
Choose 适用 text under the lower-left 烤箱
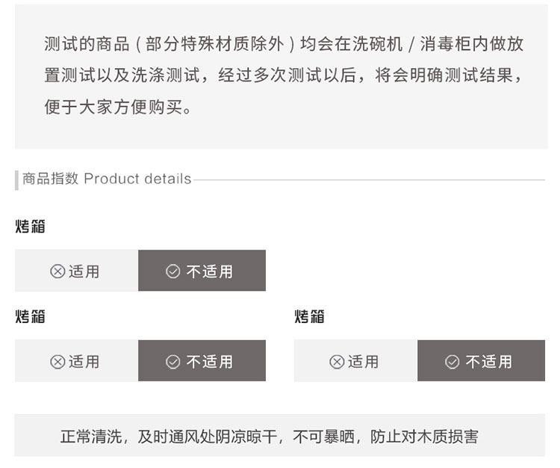click(x=84, y=362)
